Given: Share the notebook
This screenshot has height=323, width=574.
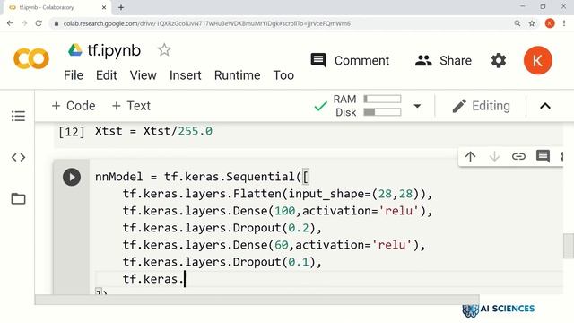Looking at the screenshot, I should point(443,60).
